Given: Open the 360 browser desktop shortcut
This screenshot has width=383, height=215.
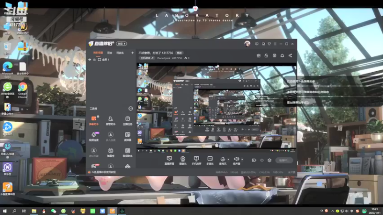Looking at the screenshot, I should click(8, 90).
